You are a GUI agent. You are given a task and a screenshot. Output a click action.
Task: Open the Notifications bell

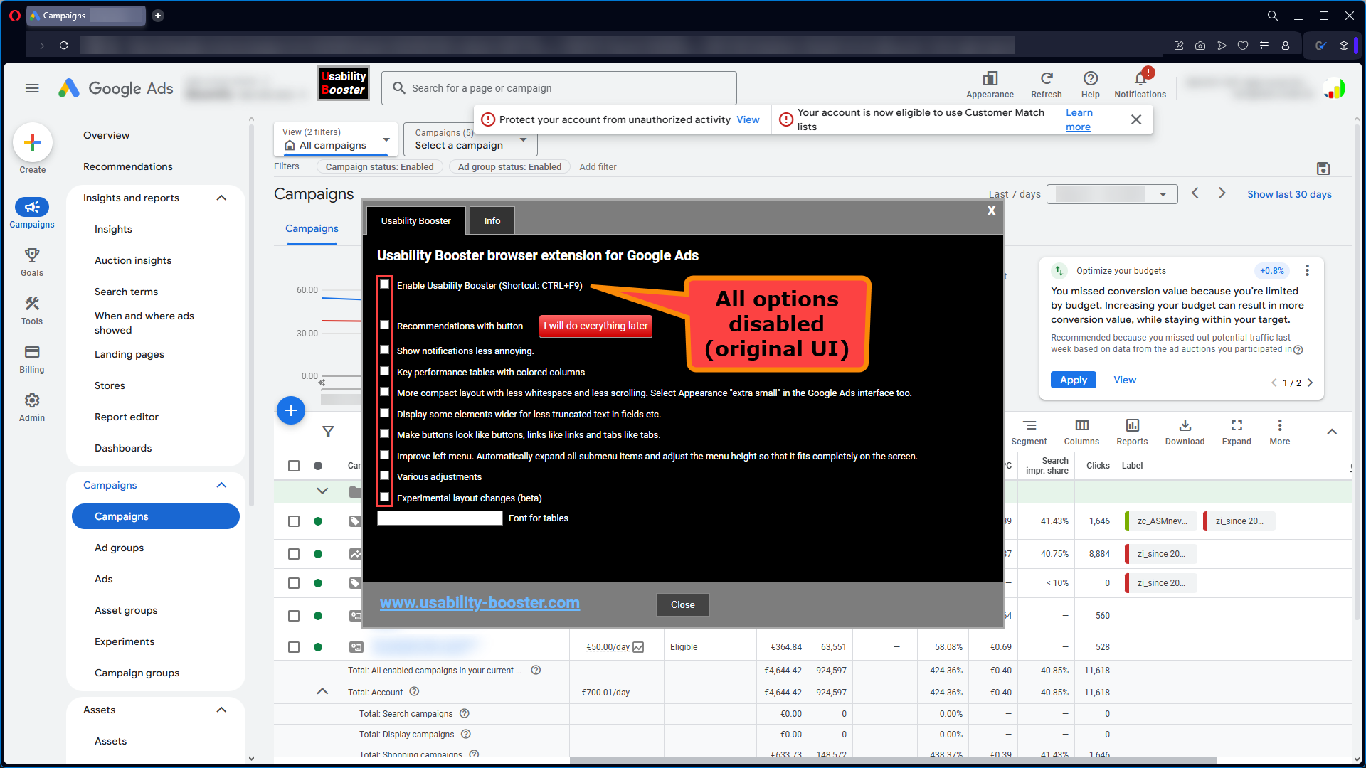coord(1139,84)
